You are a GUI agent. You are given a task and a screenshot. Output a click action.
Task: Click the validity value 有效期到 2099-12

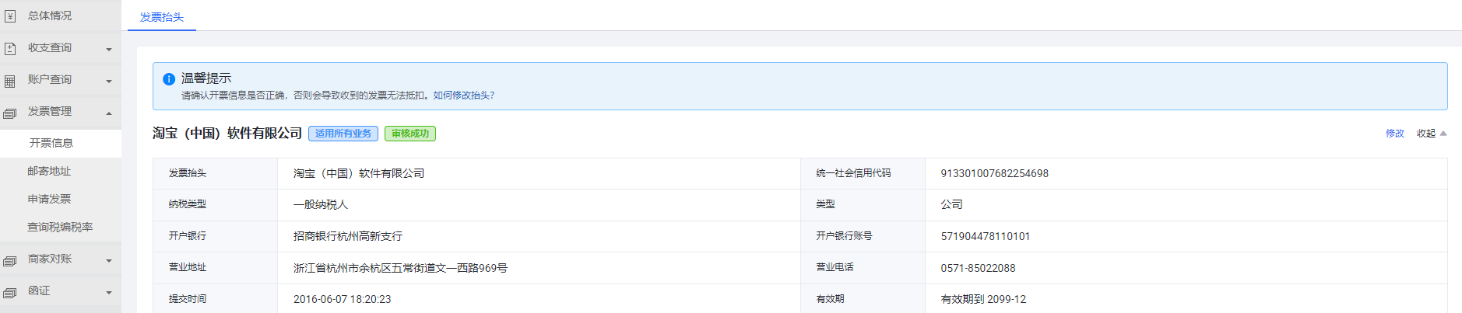983,299
